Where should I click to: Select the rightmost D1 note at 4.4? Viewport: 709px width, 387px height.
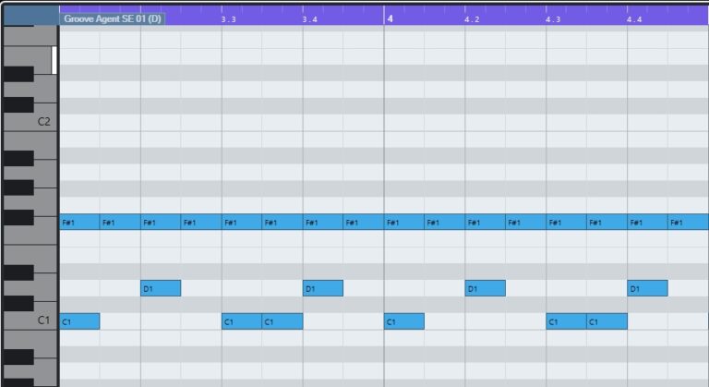647,288
